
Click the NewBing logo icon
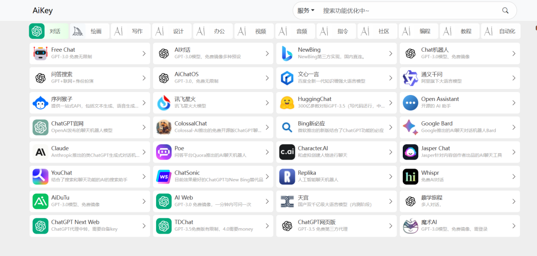click(287, 53)
